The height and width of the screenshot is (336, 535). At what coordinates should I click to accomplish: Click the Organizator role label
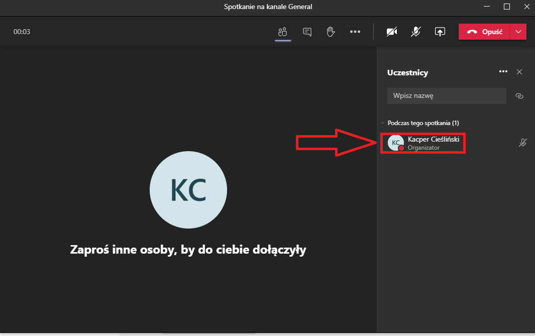(x=423, y=148)
